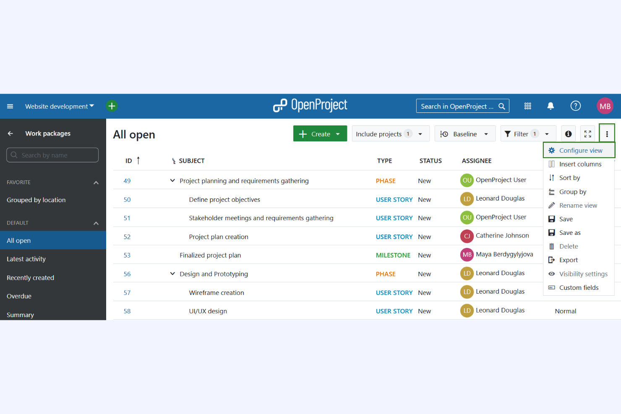Click the STATUS column header

(431, 161)
